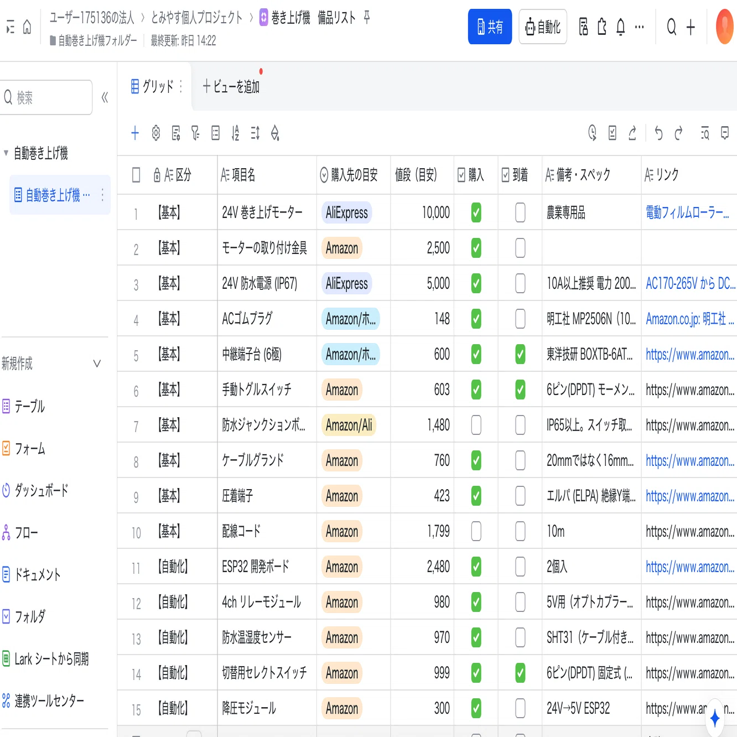Open the filter icon in grid toolbar
Screen dimensions: 737x737
(x=195, y=133)
